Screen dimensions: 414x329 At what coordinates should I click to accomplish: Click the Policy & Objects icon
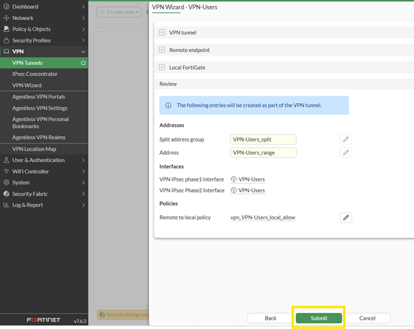[7, 29]
